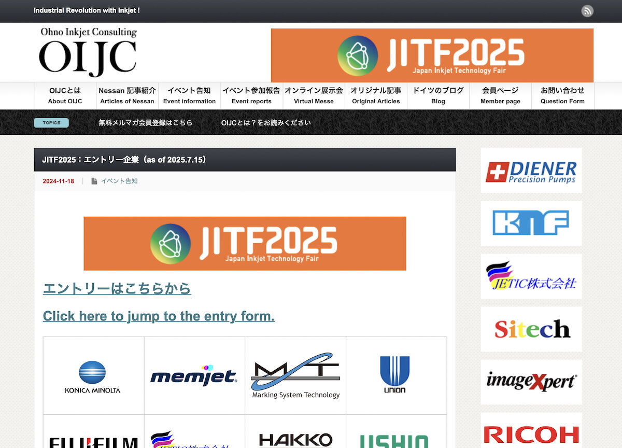
Task: Open the Question Form menu
Action: pos(562,95)
